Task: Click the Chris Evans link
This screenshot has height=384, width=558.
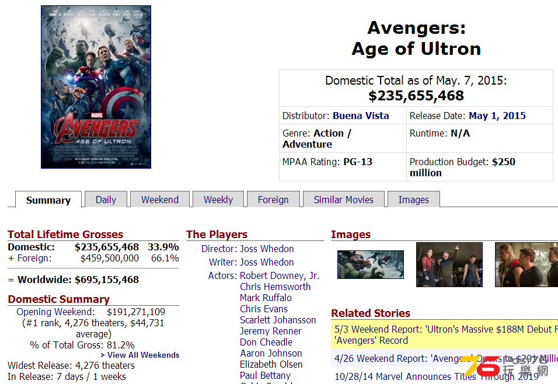Action: 264,309
